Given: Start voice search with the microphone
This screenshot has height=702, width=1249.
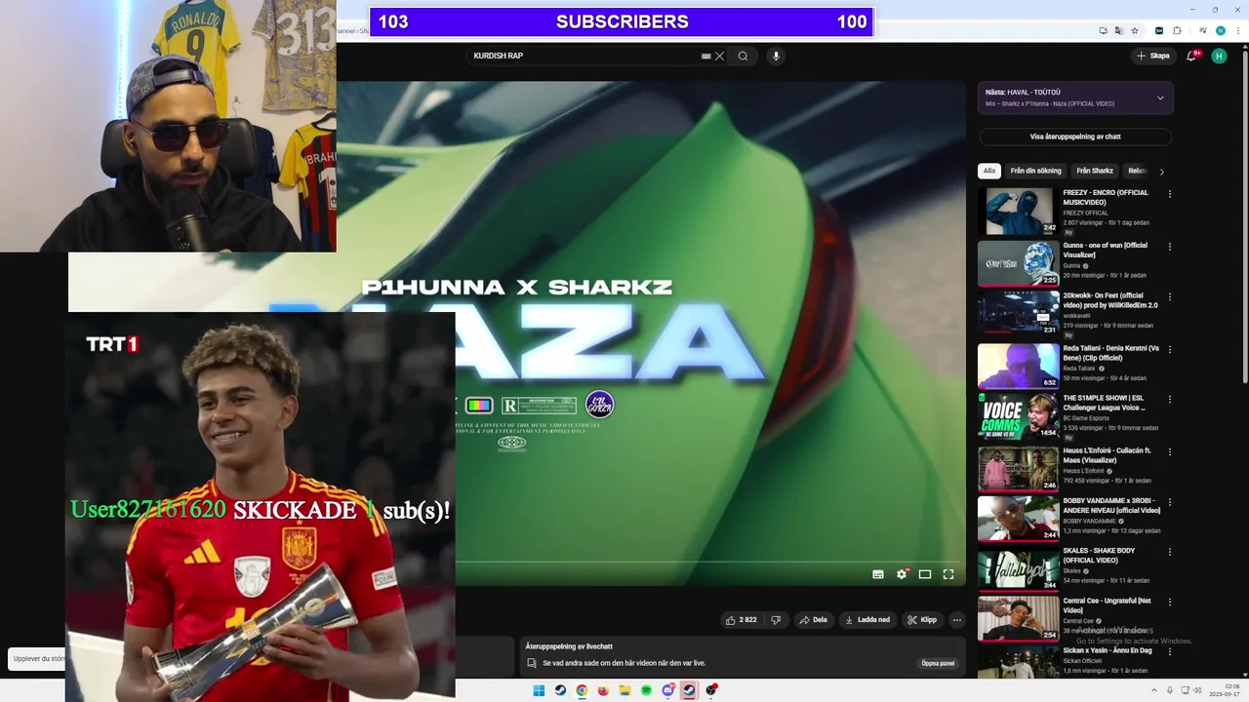Looking at the screenshot, I should point(776,56).
